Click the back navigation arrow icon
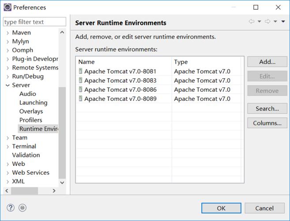The width and height of the screenshot is (290, 221). [251, 21]
